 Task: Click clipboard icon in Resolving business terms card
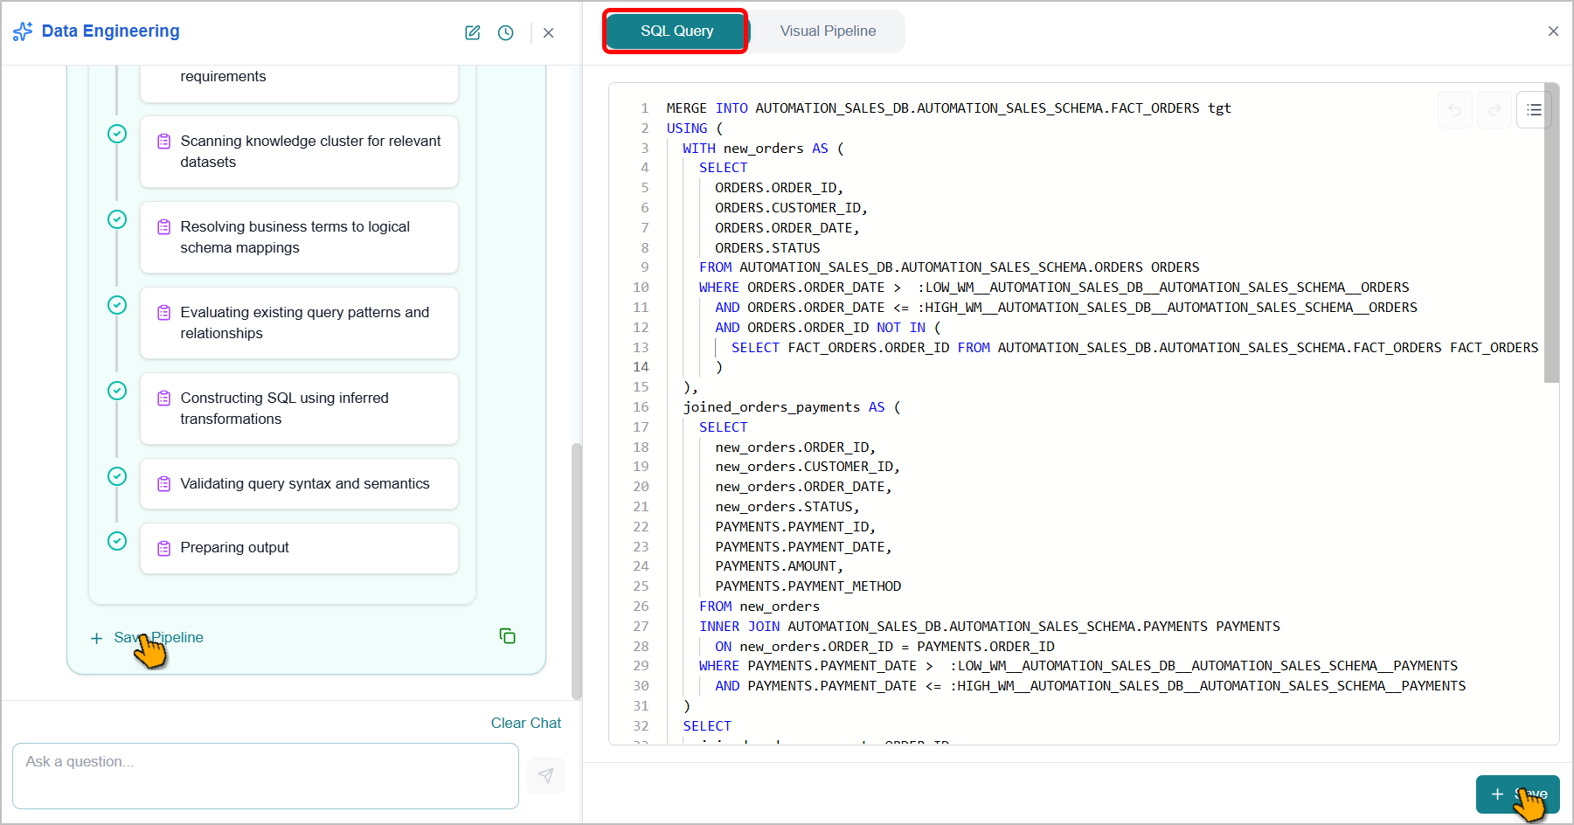163,227
